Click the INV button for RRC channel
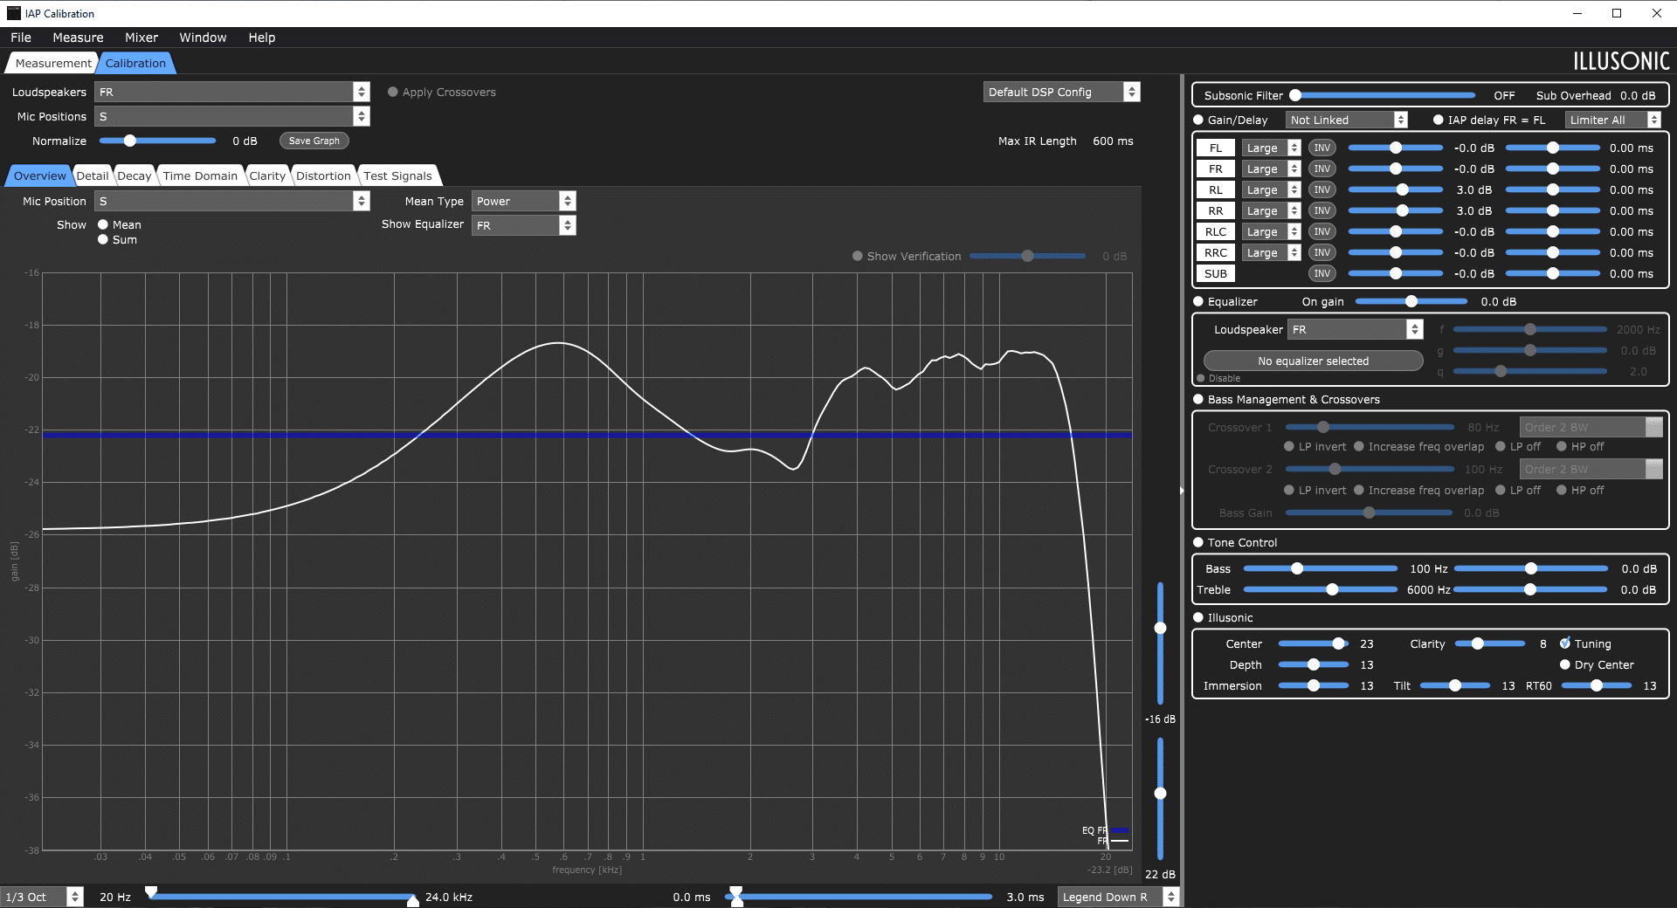Screen dimensions: 1677x908 click(x=1322, y=252)
